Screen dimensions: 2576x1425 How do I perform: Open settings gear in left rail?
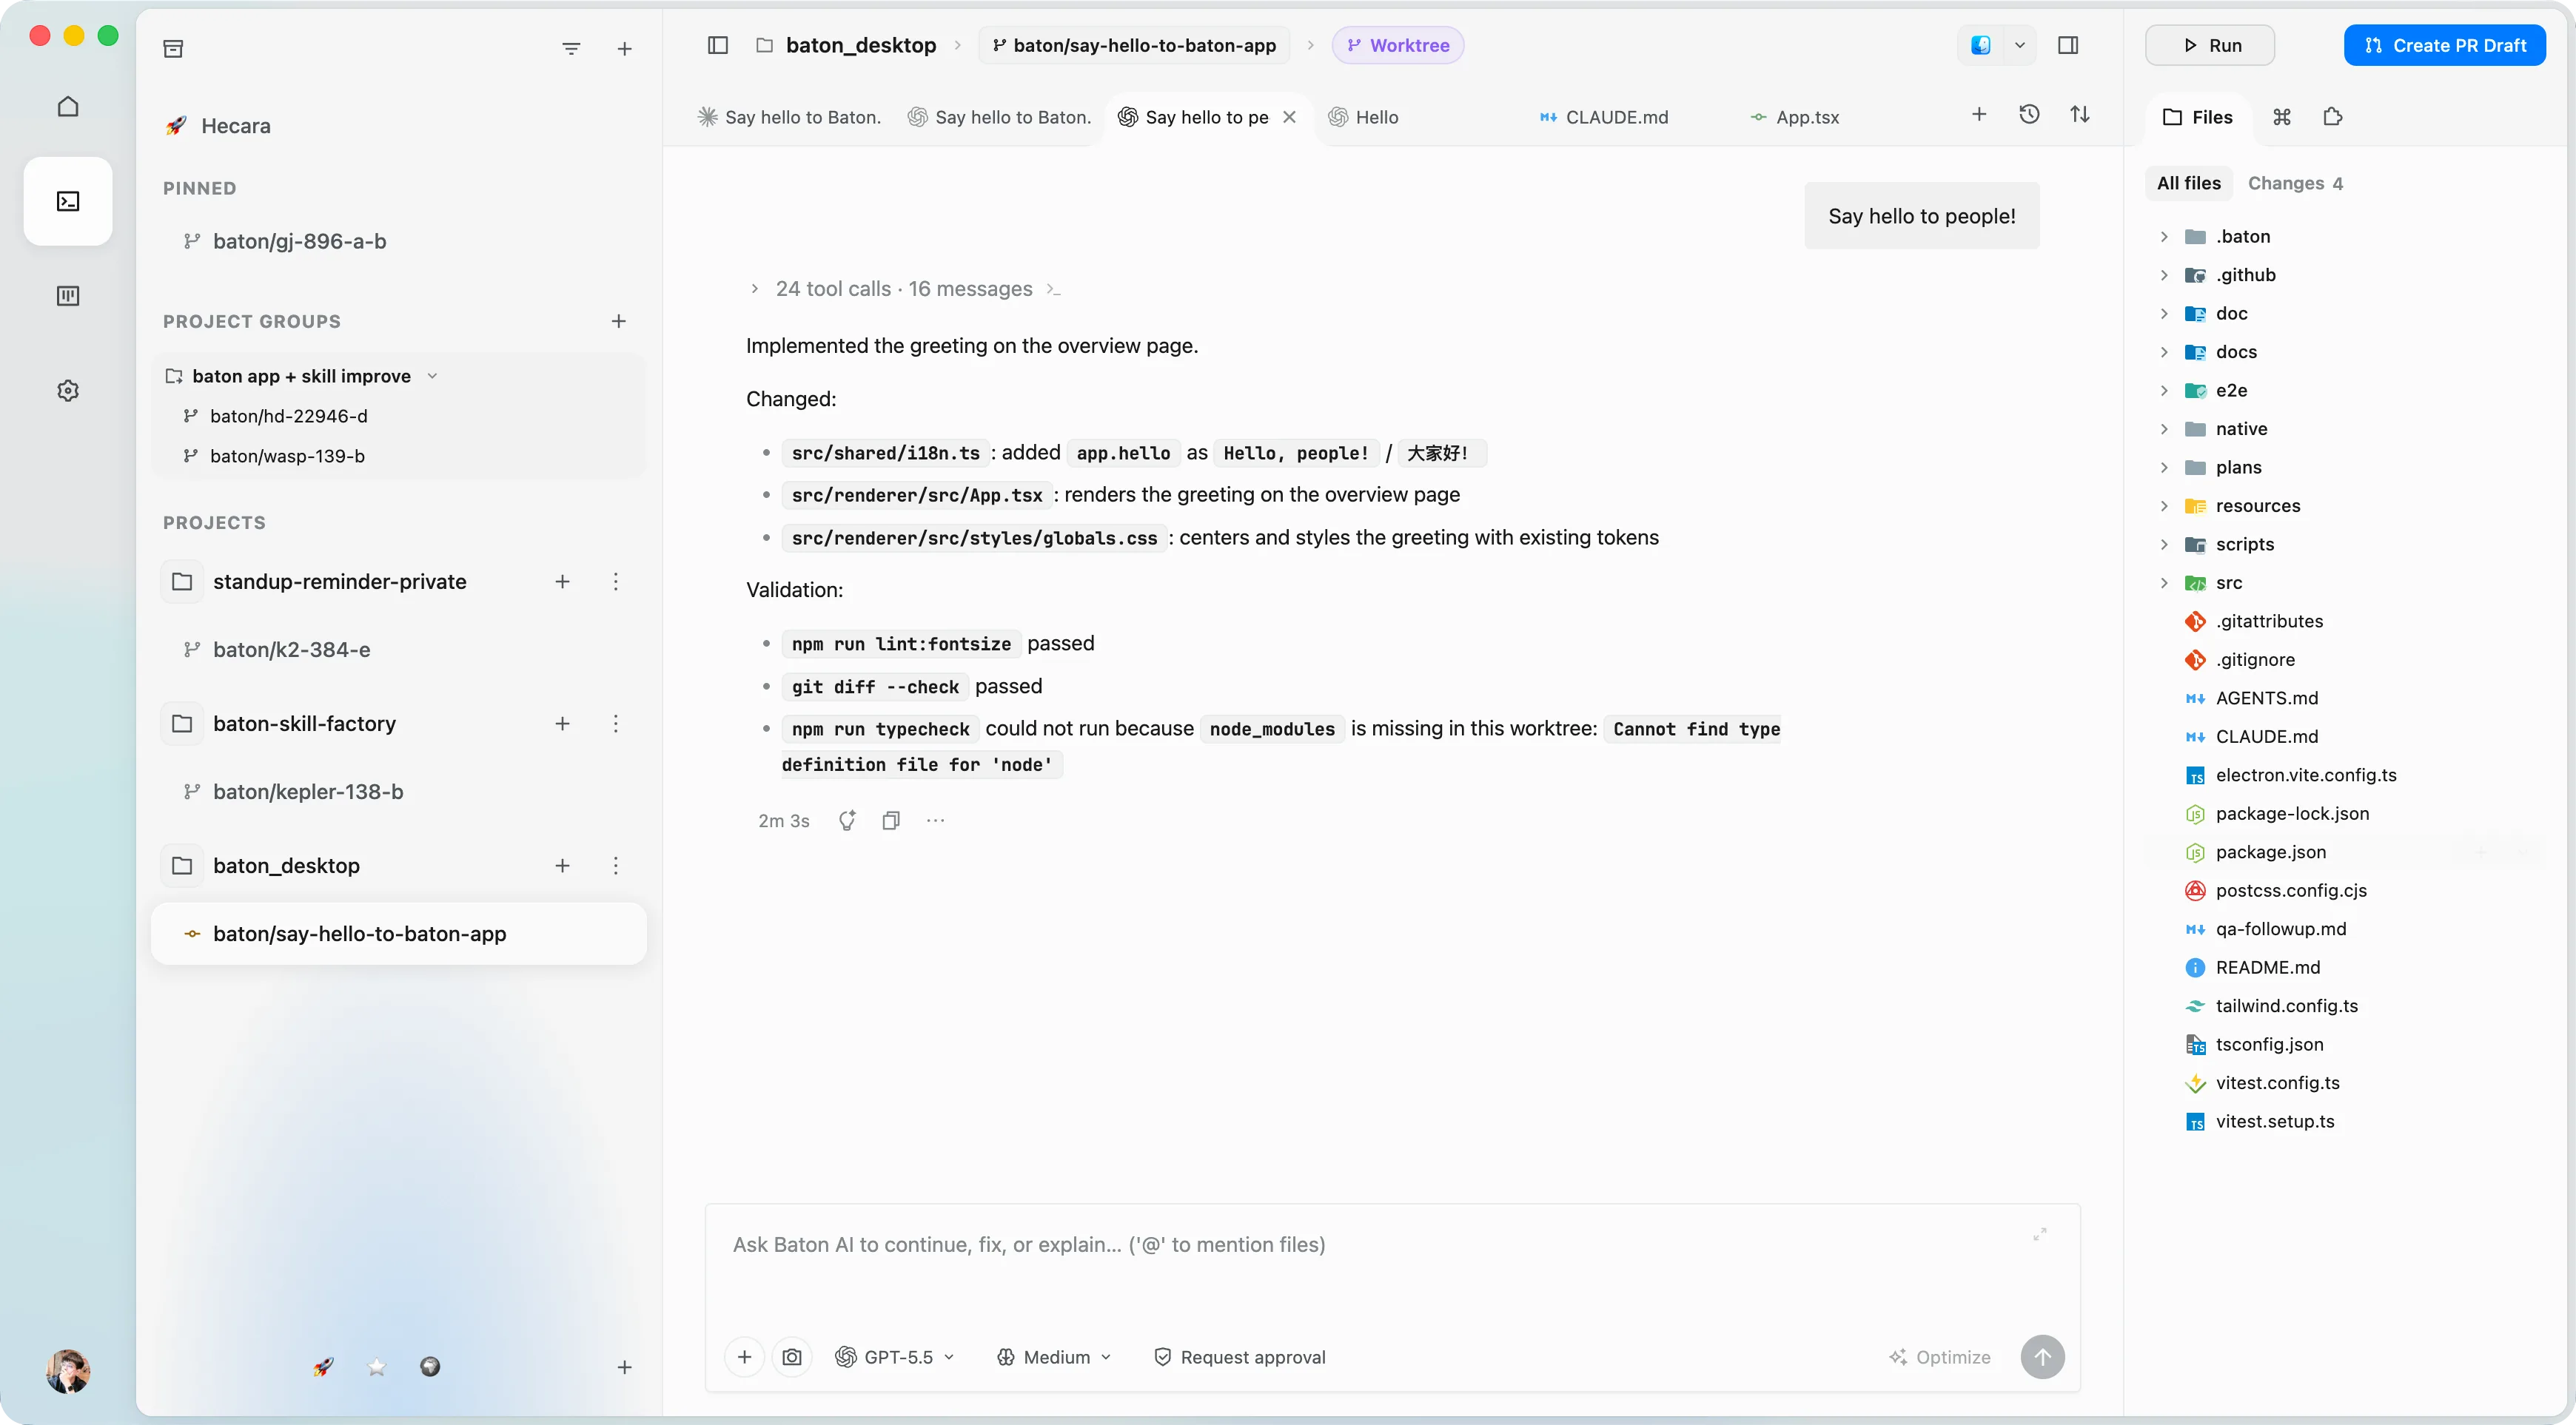pos(68,391)
